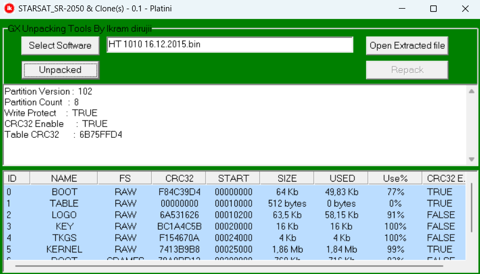Select the TKGS partition row

pyautogui.click(x=234, y=238)
